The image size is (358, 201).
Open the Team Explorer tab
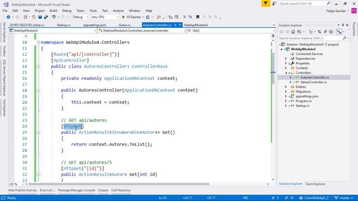point(315,184)
